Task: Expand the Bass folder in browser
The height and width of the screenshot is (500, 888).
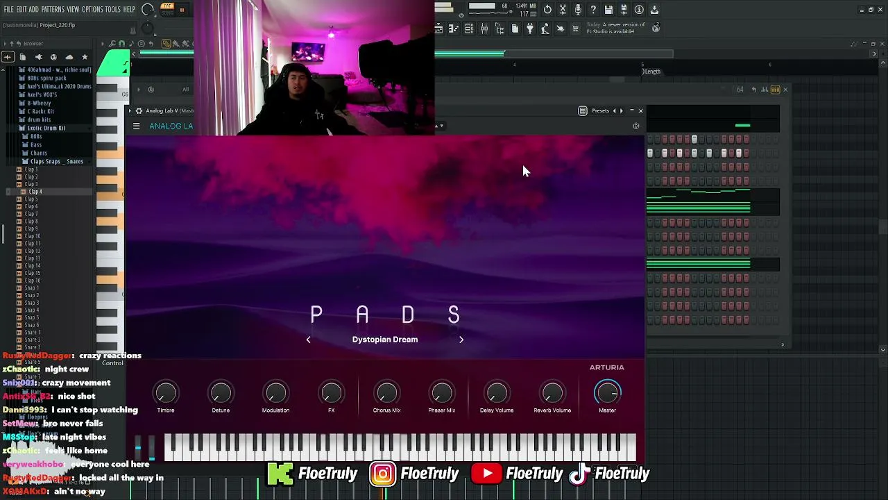Action: pos(35,144)
